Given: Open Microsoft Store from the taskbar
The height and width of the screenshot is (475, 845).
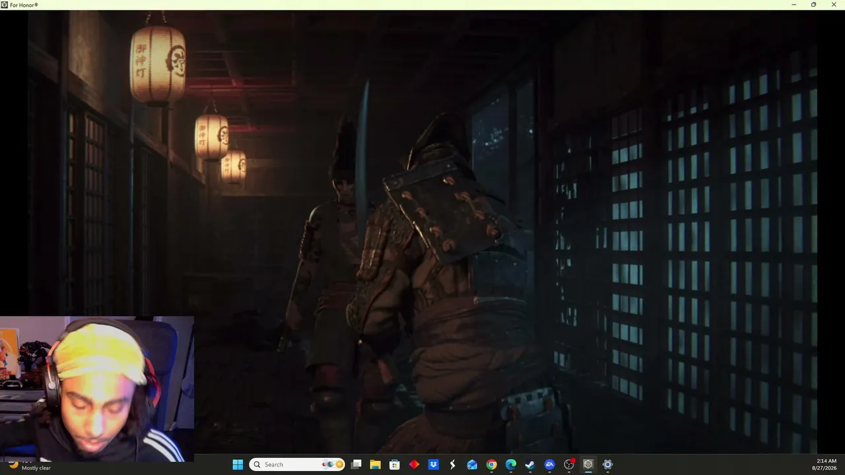Looking at the screenshot, I should 395,464.
